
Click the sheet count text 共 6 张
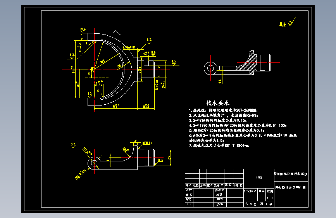point(251,204)
